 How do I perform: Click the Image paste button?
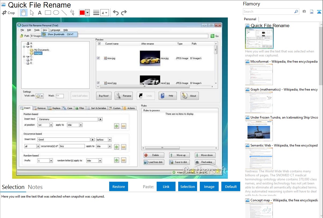pyautogui.click(x=209, y=187)
